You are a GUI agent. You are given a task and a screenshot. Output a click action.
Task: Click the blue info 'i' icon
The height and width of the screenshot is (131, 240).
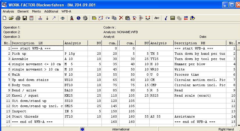(166, 18)
